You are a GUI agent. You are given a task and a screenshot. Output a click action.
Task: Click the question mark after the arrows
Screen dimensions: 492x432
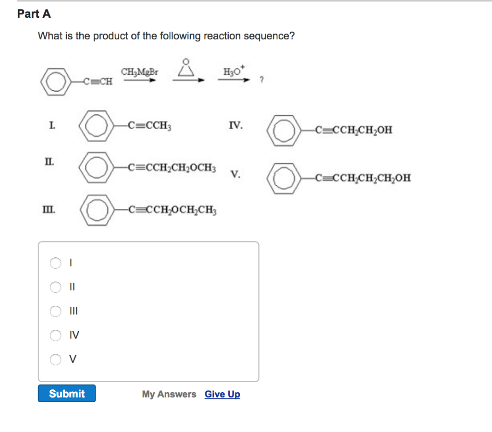[x=261, y=79]
